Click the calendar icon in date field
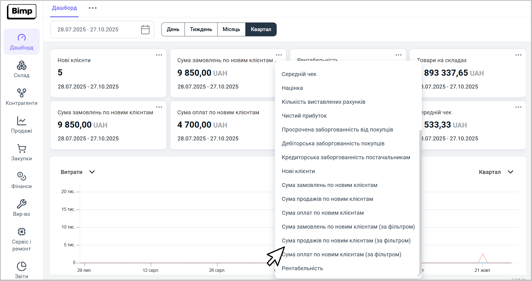The image size is (532, 281). point(145,30)
